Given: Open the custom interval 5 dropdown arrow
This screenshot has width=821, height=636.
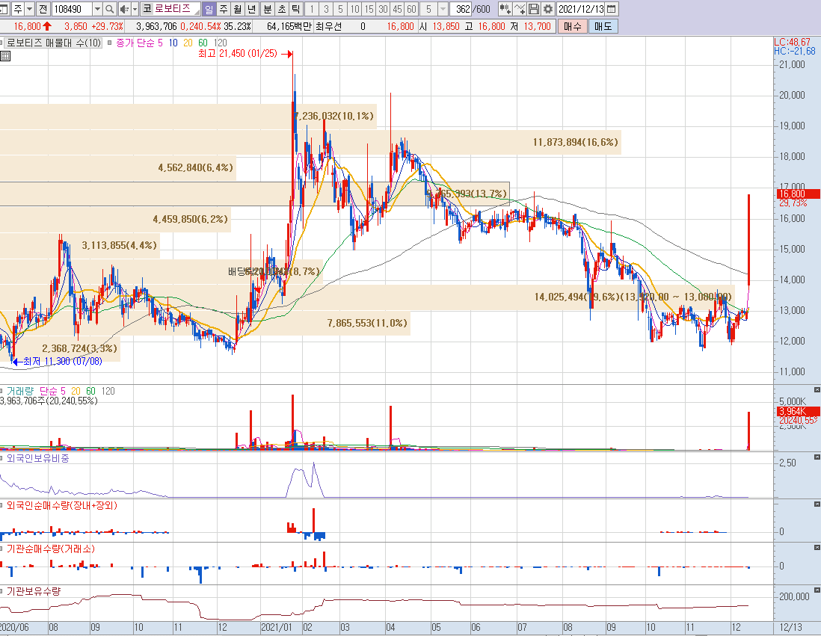Looking at the screenshot, I should [443, 9].
